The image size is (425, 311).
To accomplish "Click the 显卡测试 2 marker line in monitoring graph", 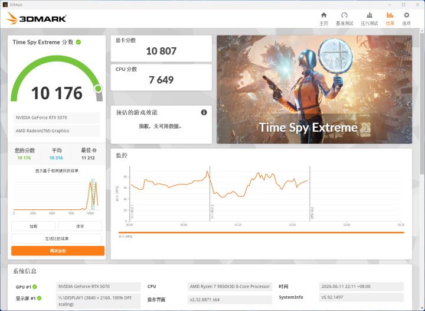I will point(210,193).
